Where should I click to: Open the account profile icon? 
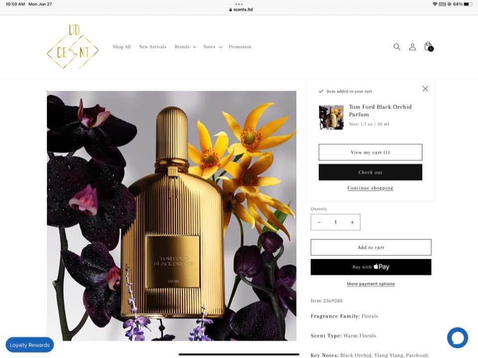412,47
